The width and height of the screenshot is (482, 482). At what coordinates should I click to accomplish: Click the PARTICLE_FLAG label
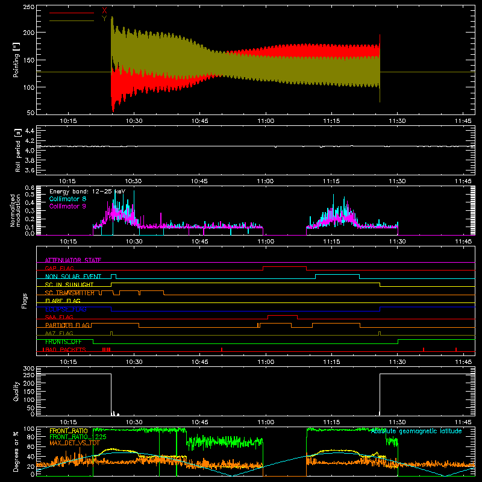click(x=67, y=325)
